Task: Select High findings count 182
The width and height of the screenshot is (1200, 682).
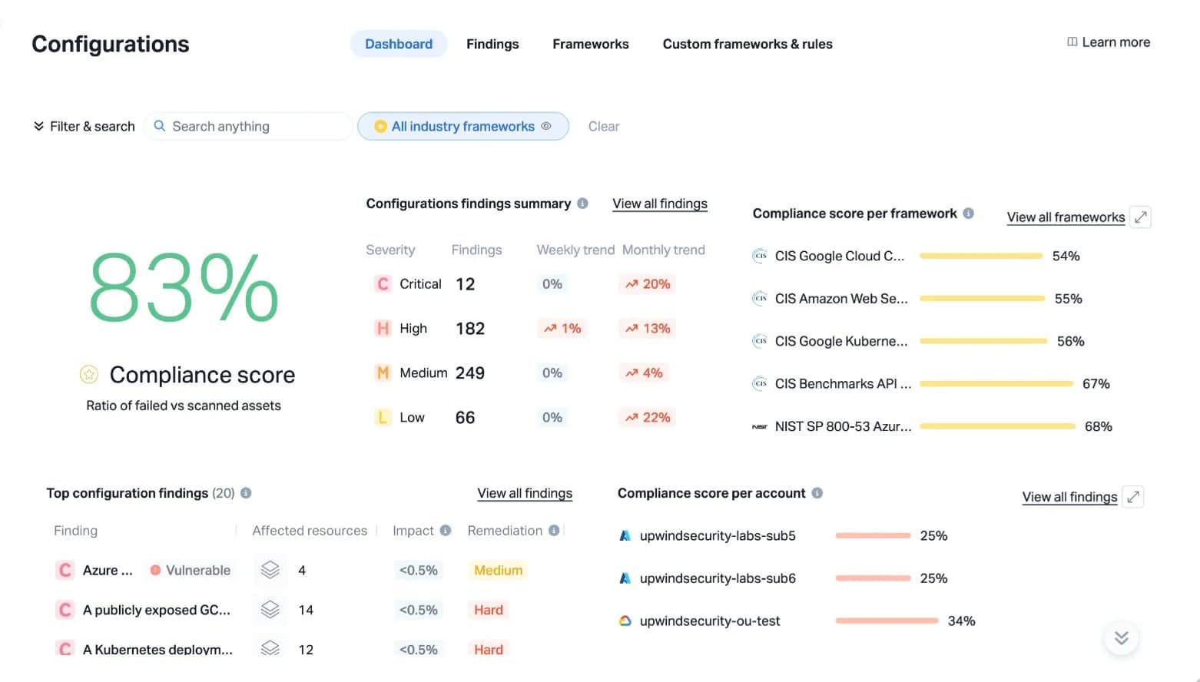Action: coord(470,329)
